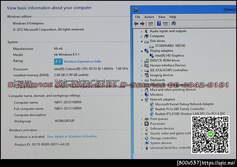Click the Forward arrow in Device Manager toolbar
Viewport: 237px width, 167px height.
pos(142,24)
